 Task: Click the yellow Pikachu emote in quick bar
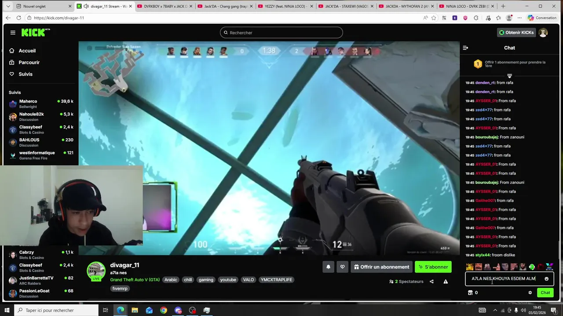click(470, 267)
